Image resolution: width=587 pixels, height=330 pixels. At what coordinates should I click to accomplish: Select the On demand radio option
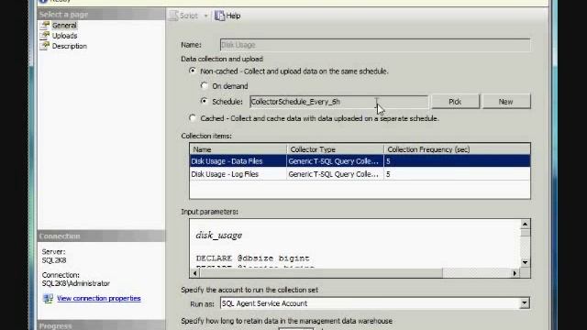(x=204, y=85)
